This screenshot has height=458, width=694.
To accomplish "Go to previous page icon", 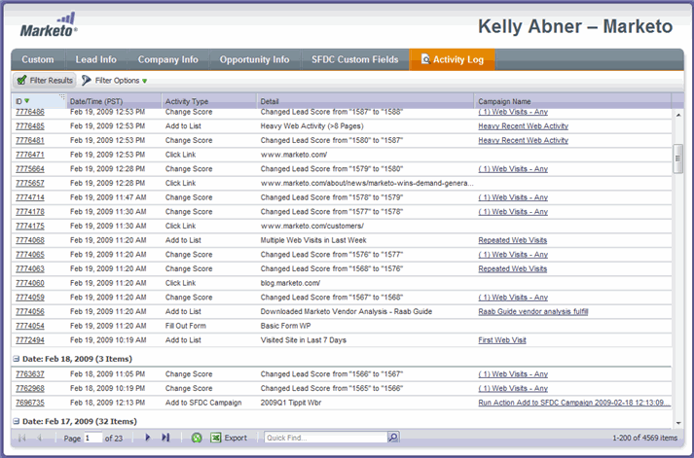I will click(39, 438).
